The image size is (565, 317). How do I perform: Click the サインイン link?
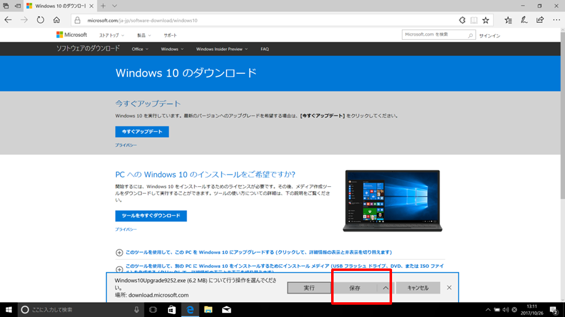[490, 36]
